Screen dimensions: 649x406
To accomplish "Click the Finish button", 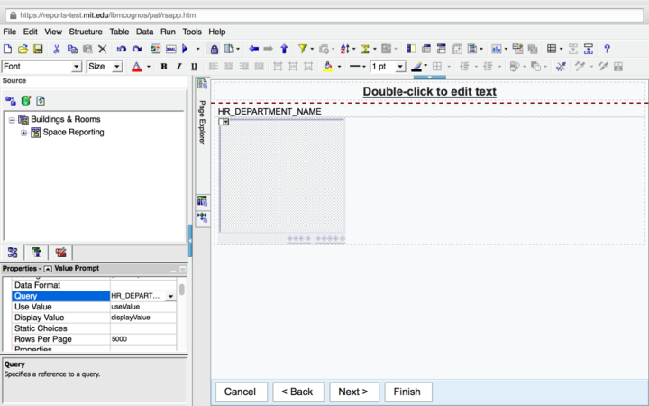I will (407, 392).
